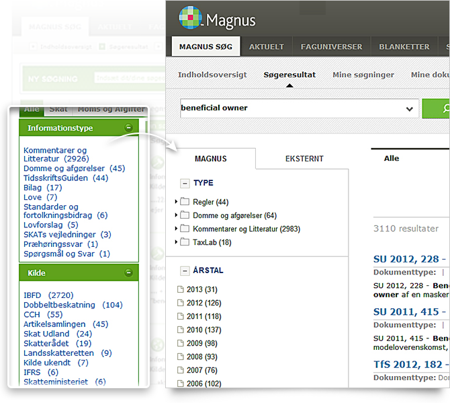Click Skatterådet (19) source link
Viewport: 450px width, 403px height.
57,344
